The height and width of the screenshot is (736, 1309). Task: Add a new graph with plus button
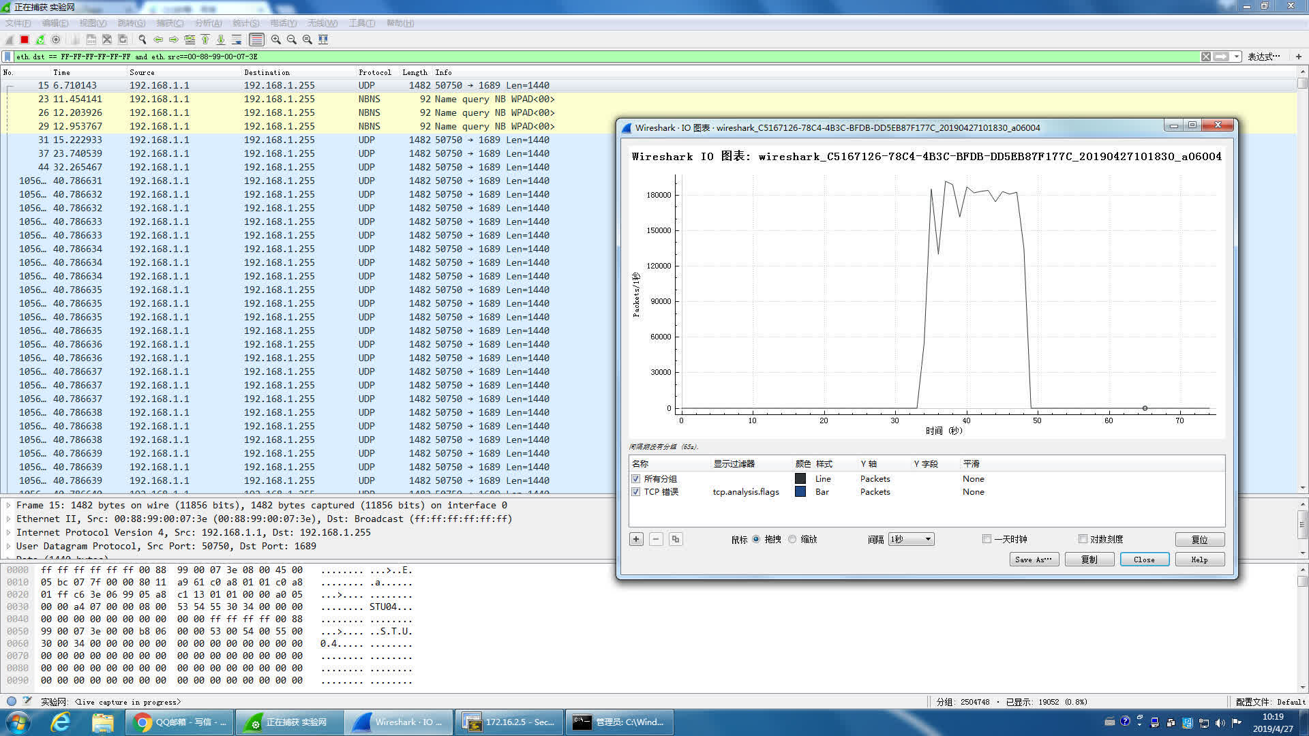click(x=636, y=539)
